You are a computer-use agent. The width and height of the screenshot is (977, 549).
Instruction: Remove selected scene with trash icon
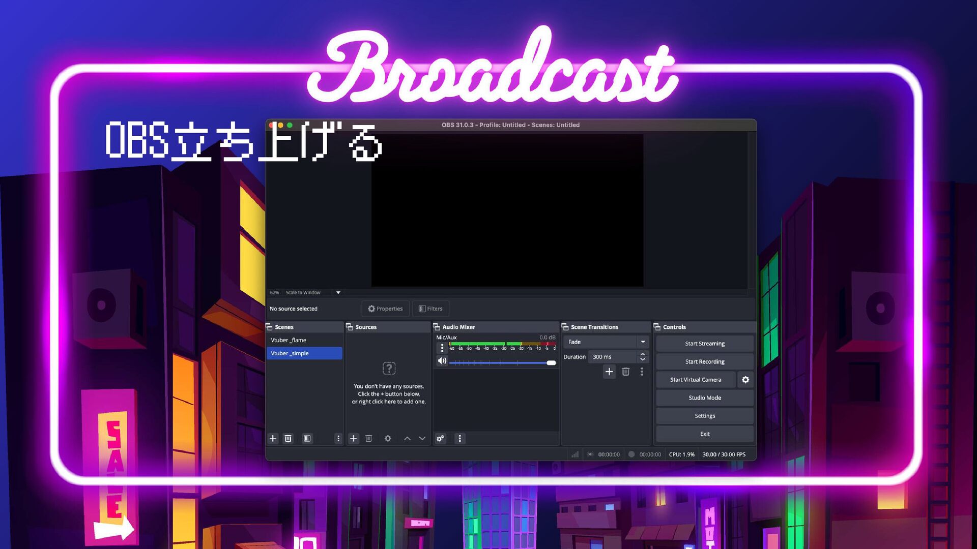288,438
